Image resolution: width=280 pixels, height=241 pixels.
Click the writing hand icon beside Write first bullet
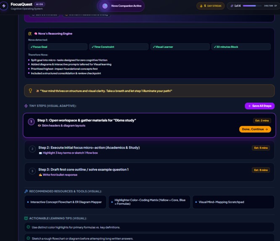click(40, 175)
